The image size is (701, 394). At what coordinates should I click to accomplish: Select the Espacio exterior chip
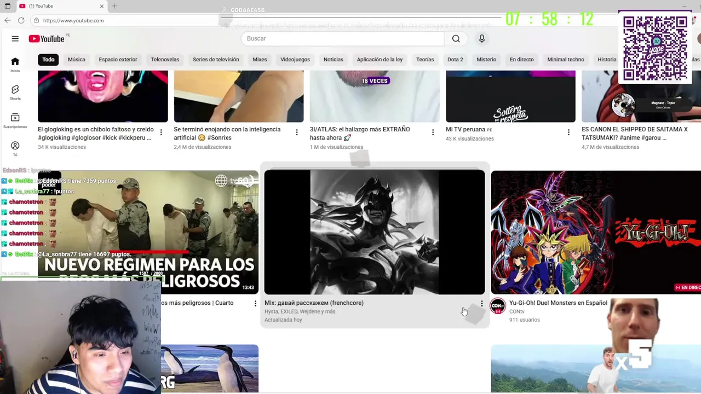click(x=118, y=59)
